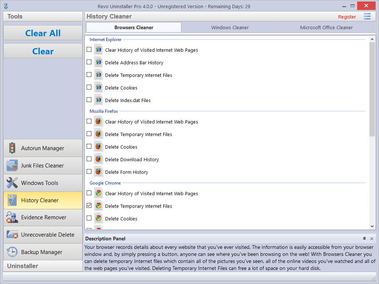The height and width of the screenshot is (284, 379).
Task: Check Delete Index.dat Files checkbox
Action: (89, 100)
